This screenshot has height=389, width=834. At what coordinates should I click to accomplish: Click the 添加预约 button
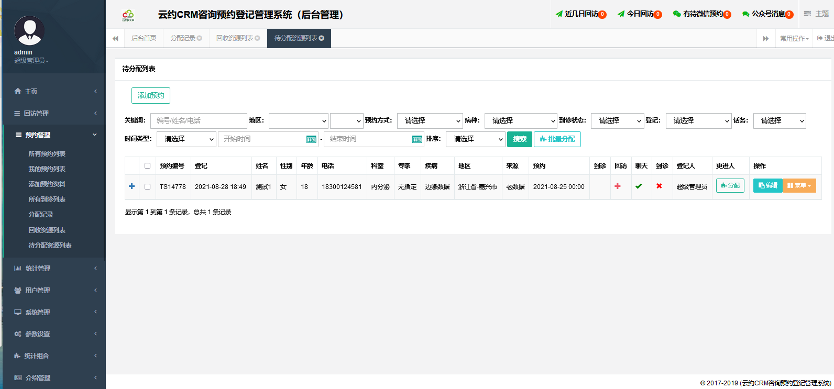[151, 95]
